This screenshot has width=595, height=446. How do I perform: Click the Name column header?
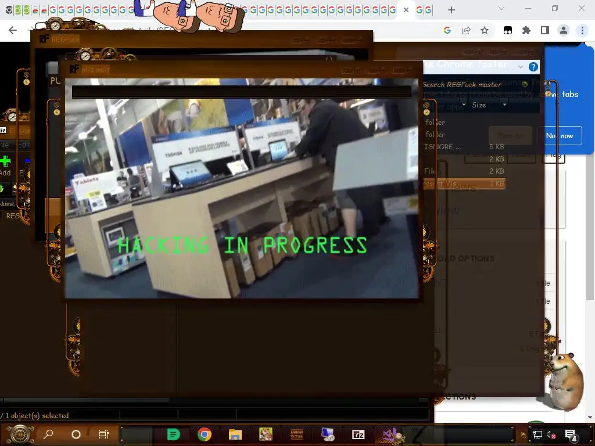[7, 204]
